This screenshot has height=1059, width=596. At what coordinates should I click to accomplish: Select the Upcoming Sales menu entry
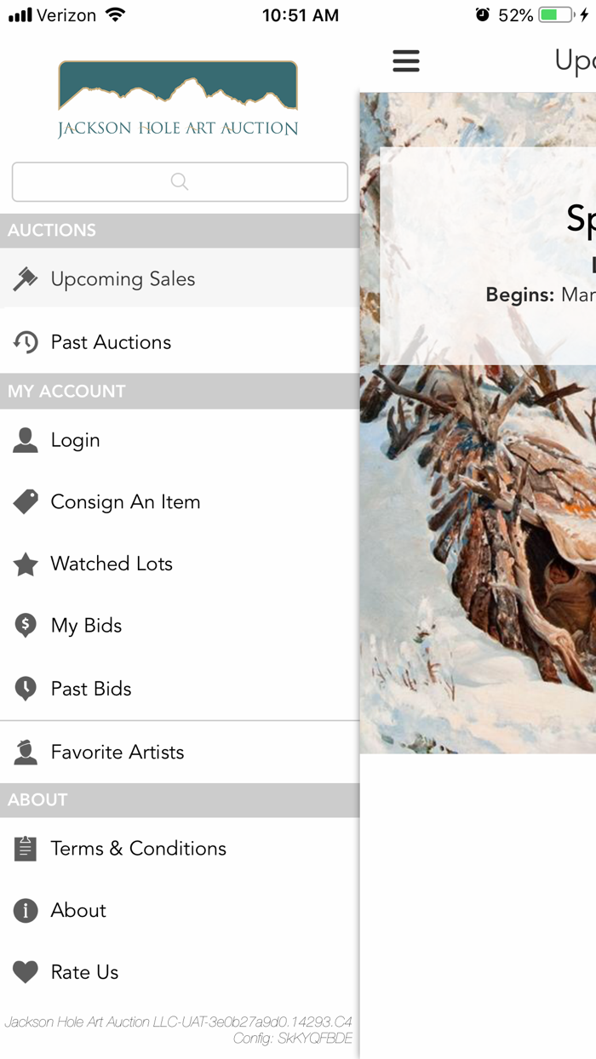tap(123, 278)
